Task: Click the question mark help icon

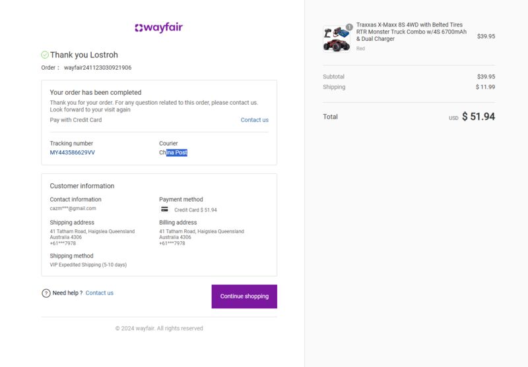Action: coord(46,293)
